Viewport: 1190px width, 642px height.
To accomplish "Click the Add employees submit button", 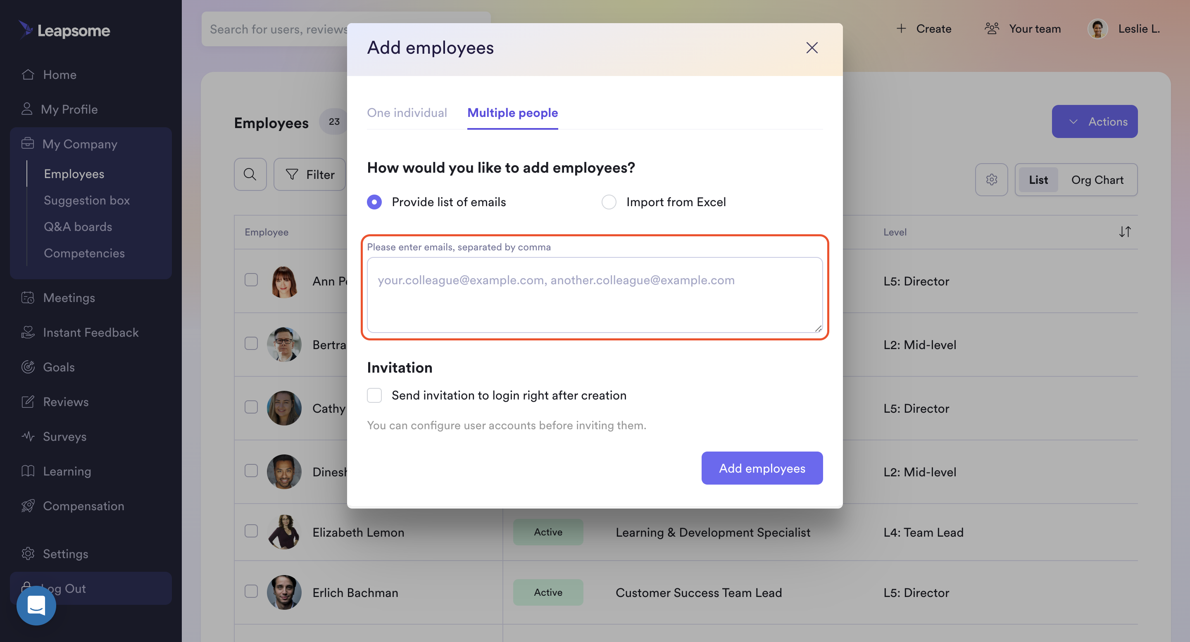I will (x=762, y=468).
